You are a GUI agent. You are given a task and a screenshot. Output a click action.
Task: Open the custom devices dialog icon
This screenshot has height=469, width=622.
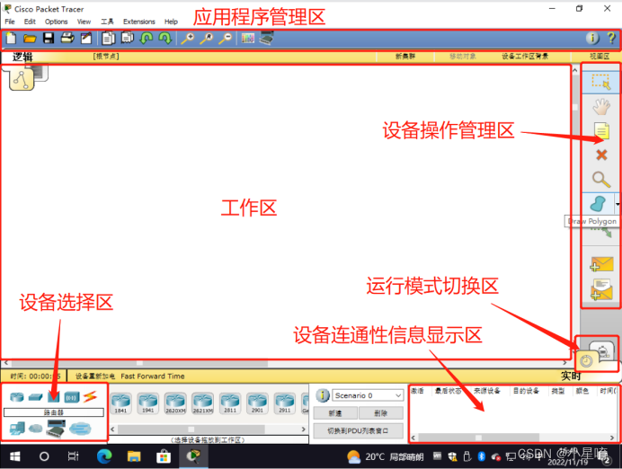pos(267,38)
